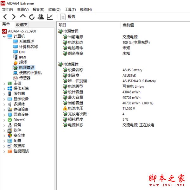The image size is (190, 190).
Task: Select 系统概述 in the tree
Action: (x=27, y=41)
